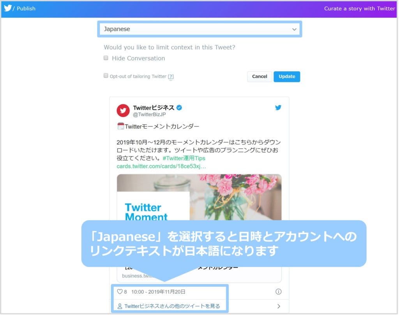Click the blue verified badge icon

click(x=179, y=107)
